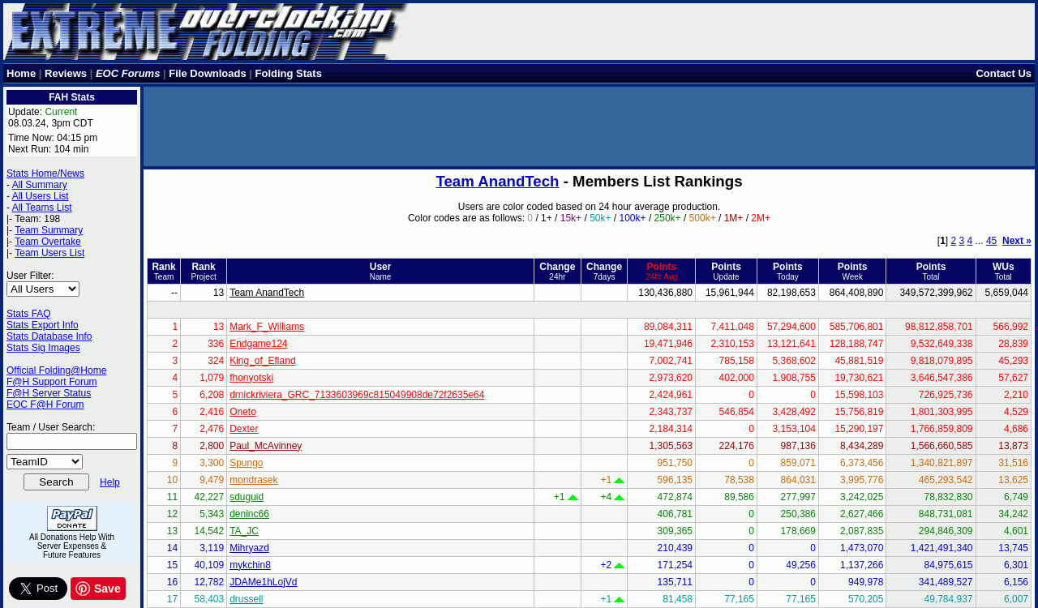1038x608 pixels.
Task: Go to Home in the top navigation
Action: [21, 74]
